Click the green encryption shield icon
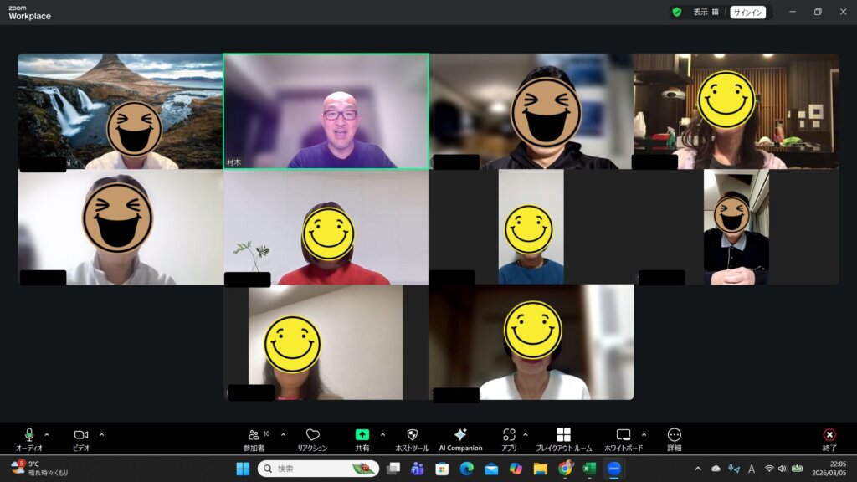 click(x=676, y=12)
